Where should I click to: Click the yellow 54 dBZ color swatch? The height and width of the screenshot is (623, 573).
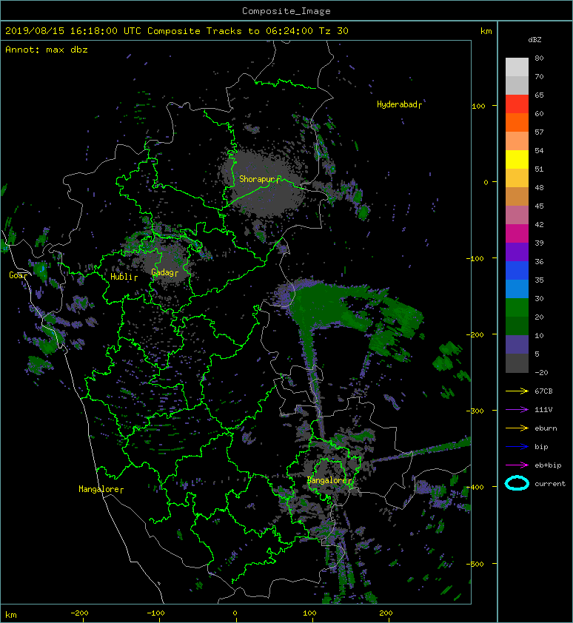pyautogui.click(x=517, y=159)
